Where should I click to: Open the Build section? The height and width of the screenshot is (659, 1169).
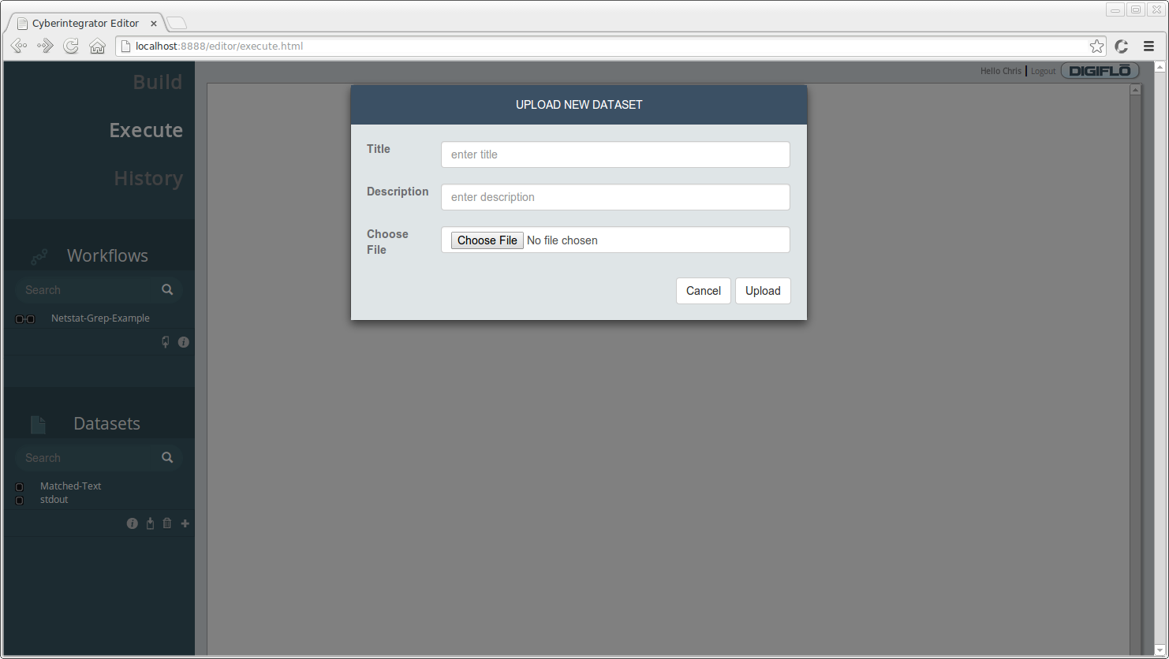coord(158,82)
